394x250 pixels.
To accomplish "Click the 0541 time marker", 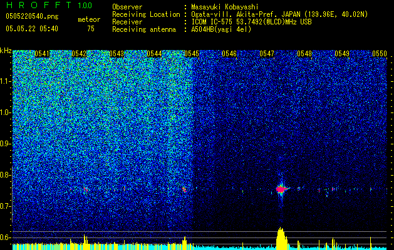I will coord(42,54).
